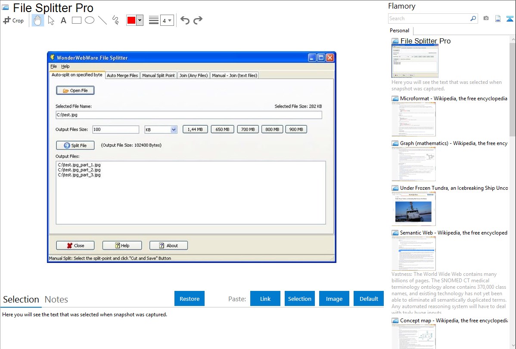Undo the last annotation

[x=185, y=20]
